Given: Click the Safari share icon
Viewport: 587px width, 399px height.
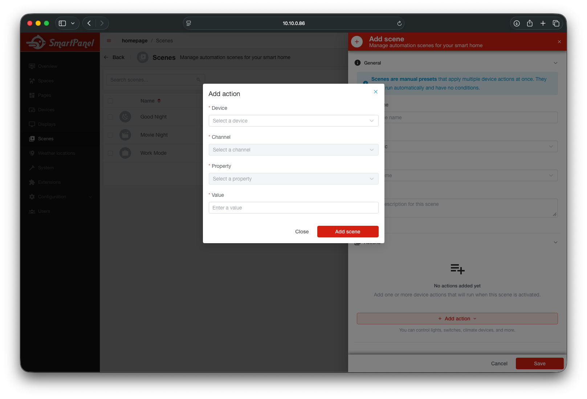Looking at the screenshot, I should click(x=530, y=23).
